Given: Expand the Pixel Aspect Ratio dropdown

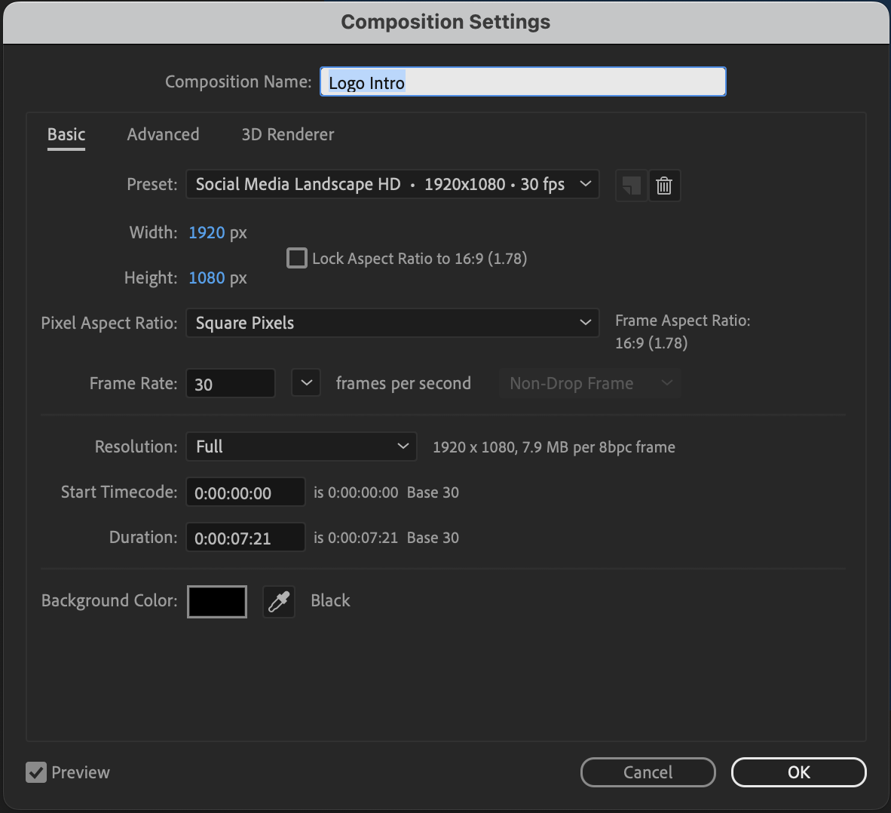Looking at the screenshot, I should 392,323.
